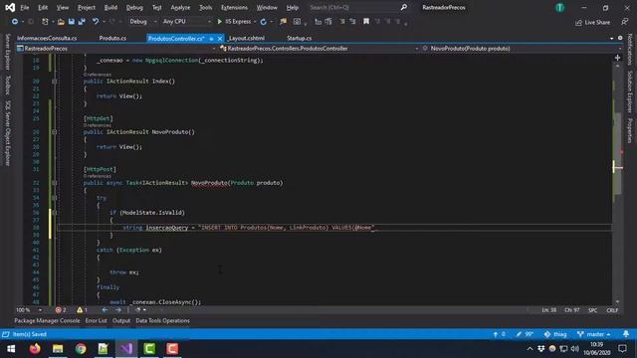Click the errors count indicator showing 2
637x358 pixels.
click(x=61, y=310)
